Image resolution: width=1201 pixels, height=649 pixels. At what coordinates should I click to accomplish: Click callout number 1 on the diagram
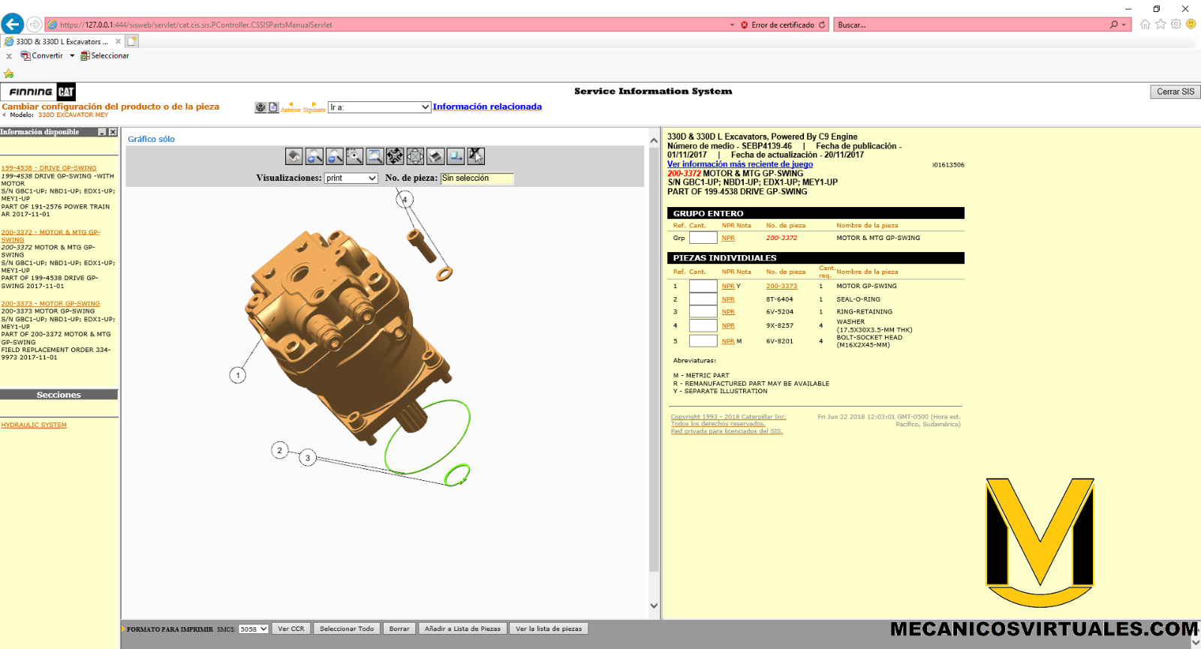coord(238,375)
